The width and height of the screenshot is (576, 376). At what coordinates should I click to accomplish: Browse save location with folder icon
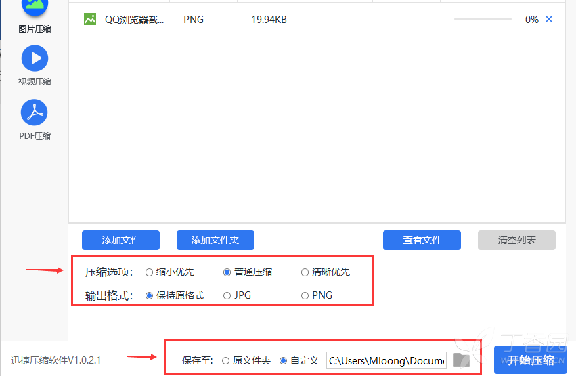pyautogui.click(x=462, y=360)
